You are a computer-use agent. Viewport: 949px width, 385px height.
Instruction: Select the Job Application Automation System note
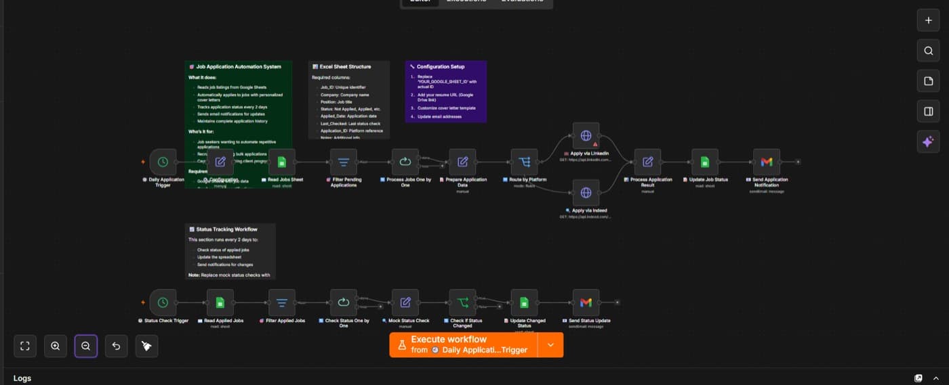(x=239, y=124)
